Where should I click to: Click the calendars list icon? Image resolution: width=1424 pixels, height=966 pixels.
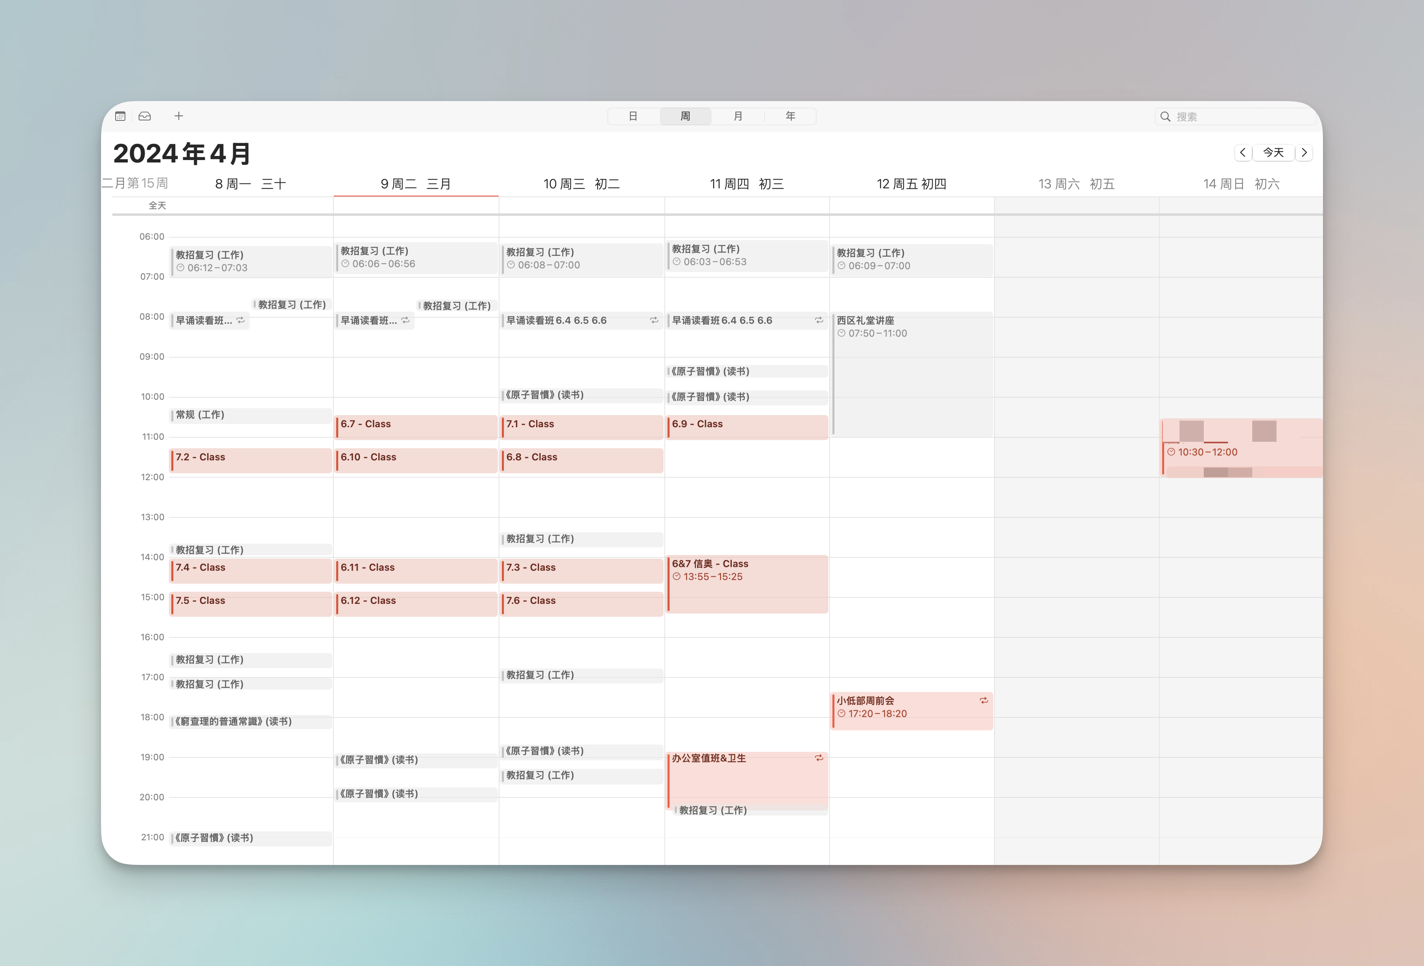(120, 116)
